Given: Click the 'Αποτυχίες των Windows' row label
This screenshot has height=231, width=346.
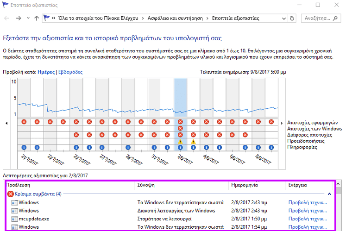Looking at the screenshot, I should click(x=315, y=129).
